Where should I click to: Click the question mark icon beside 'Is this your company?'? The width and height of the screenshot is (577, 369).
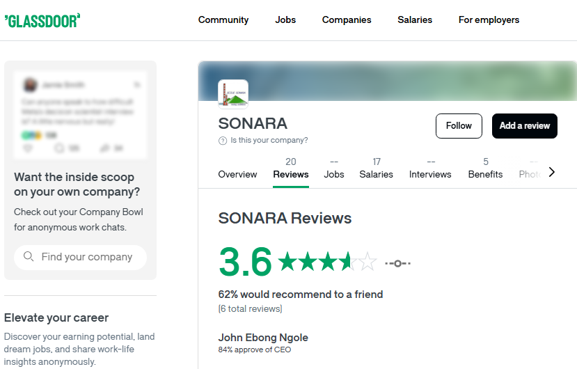[x=223, y=141]
